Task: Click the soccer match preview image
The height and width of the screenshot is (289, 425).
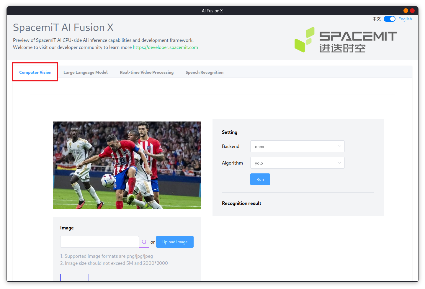Action: click(x=127, y=165)
